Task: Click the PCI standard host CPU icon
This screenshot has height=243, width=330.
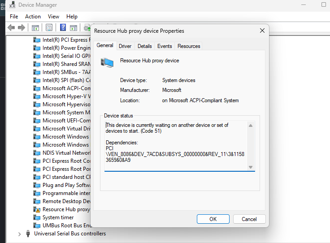Action: (37, 177)
